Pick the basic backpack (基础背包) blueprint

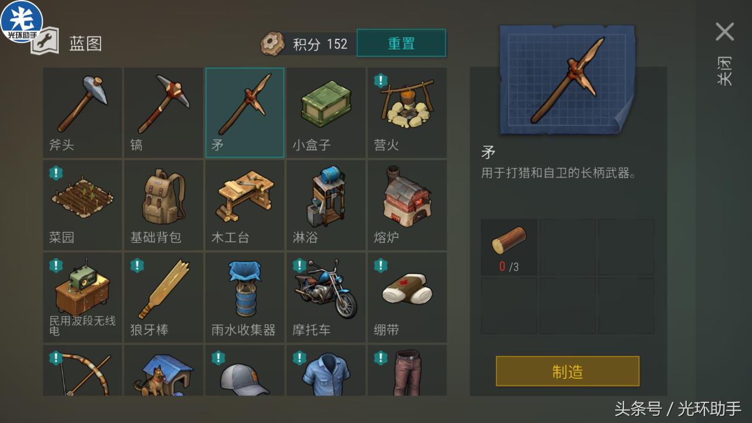(163, 205)
